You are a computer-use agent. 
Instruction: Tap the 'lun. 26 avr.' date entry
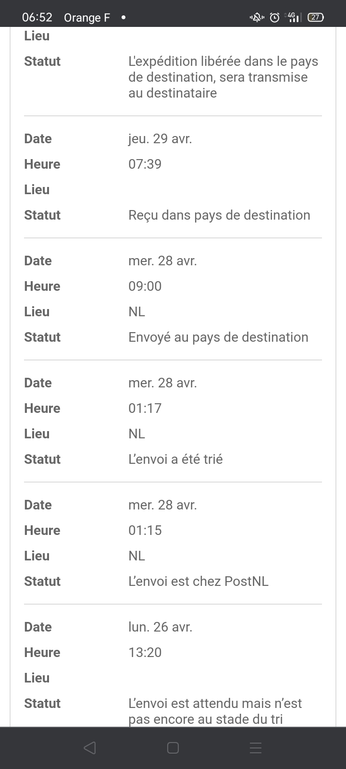160,627
